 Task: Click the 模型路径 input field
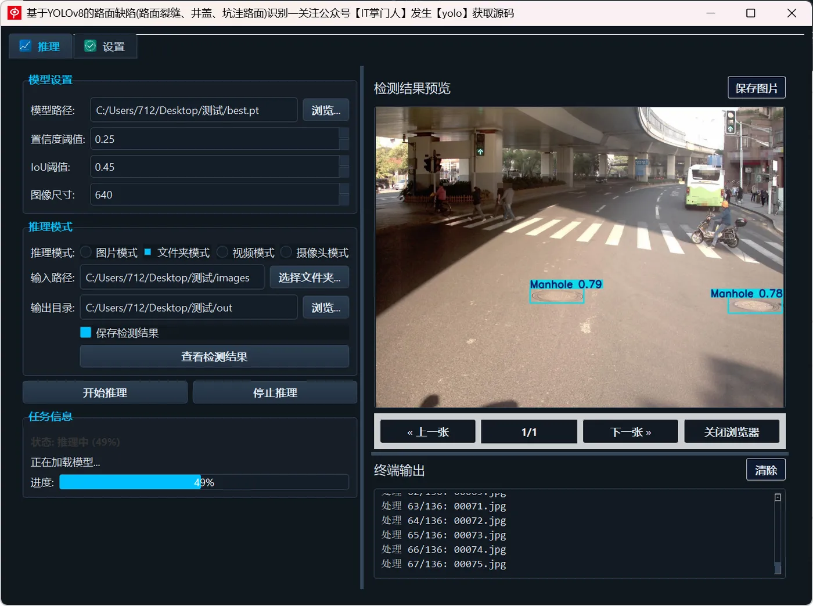[x=194, y=110]
